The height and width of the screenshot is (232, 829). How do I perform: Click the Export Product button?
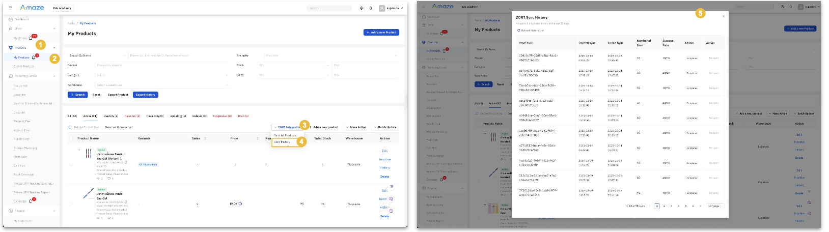click(x=118, y=95)
